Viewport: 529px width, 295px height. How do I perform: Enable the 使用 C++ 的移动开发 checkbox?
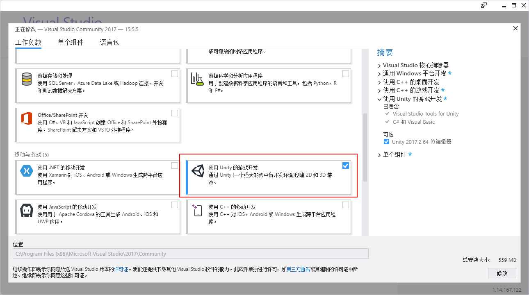(346, 205)
